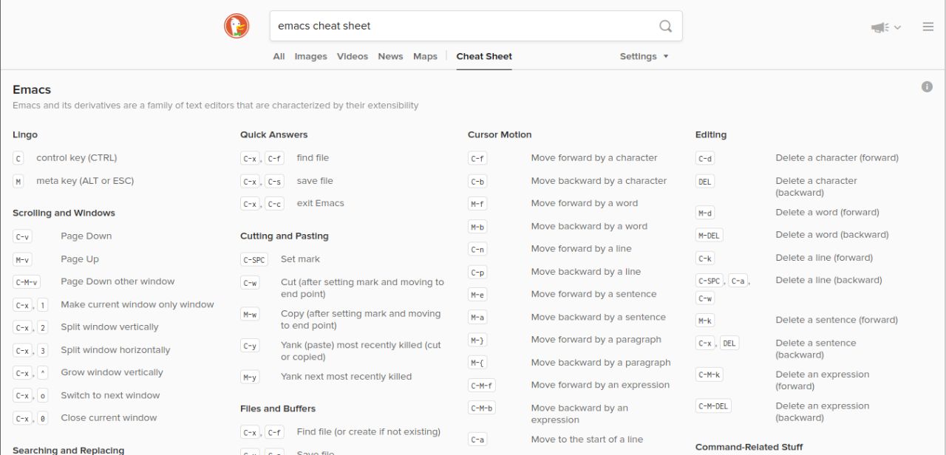The height and width of the screenshot is (455, 946).
Task: Click 'Move forward by a word'
Action: tap(584, 202)
